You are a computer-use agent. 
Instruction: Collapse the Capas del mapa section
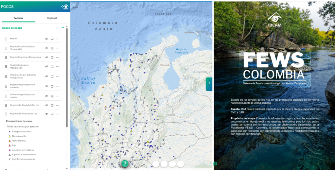coord(63,28)
